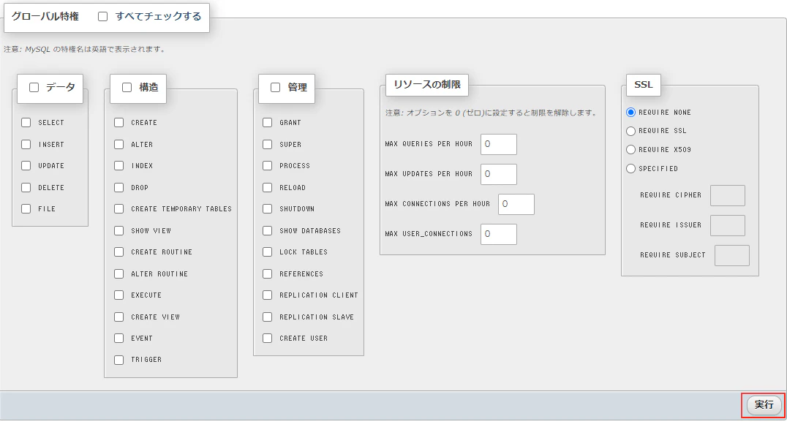787x427 pixels.
Task: Focus the MAX QUERIES PER HOUR field
Action: coord(498,144)
